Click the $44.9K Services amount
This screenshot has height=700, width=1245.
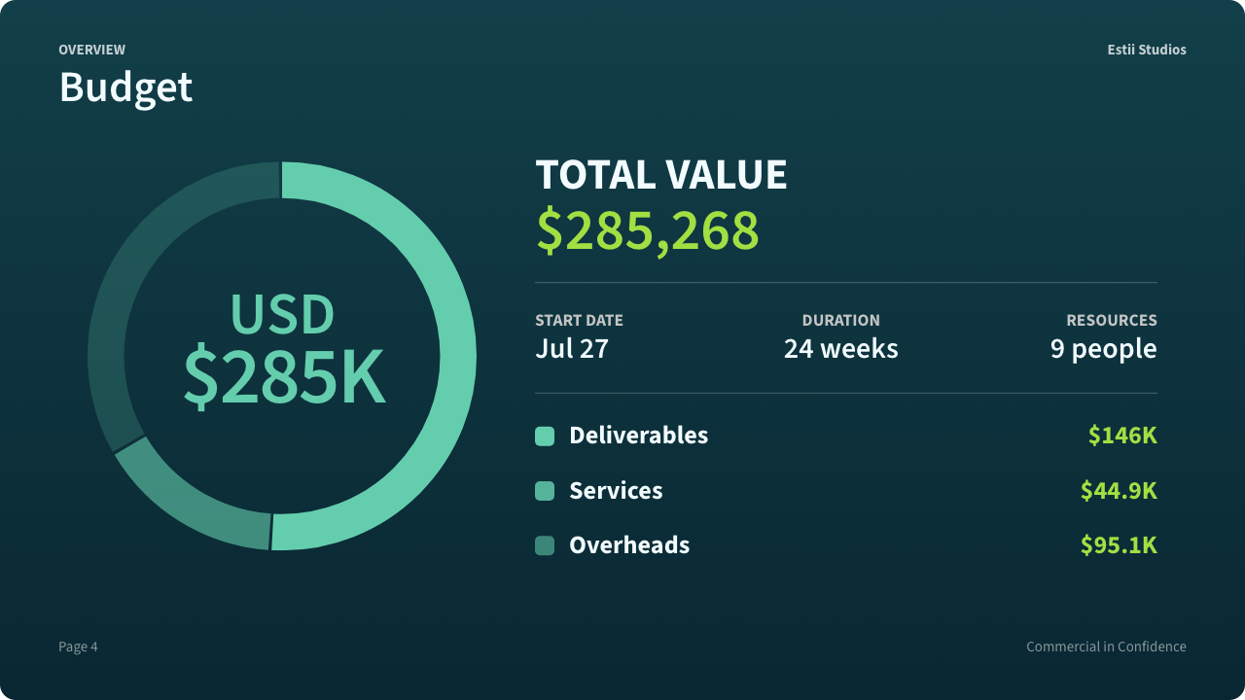1119,491
